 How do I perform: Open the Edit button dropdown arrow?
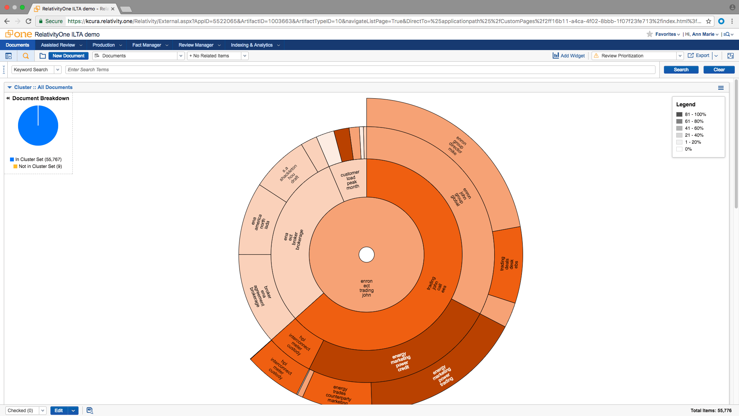pyautogui.click(x=73, y=411)
